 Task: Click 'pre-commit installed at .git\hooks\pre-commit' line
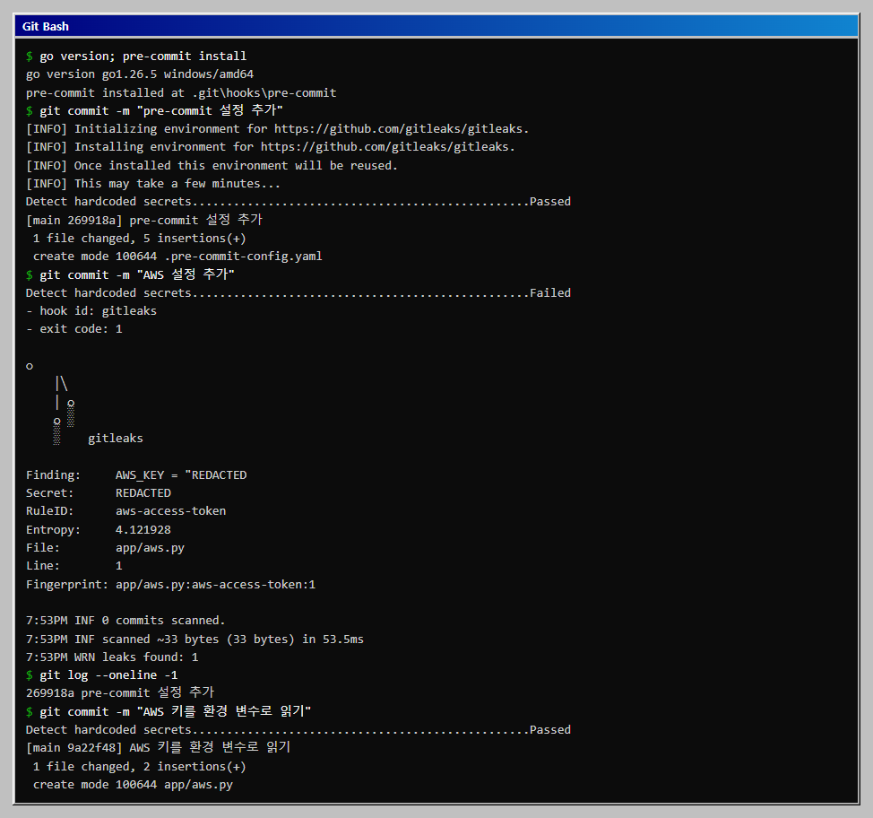(x=181, y=92)
